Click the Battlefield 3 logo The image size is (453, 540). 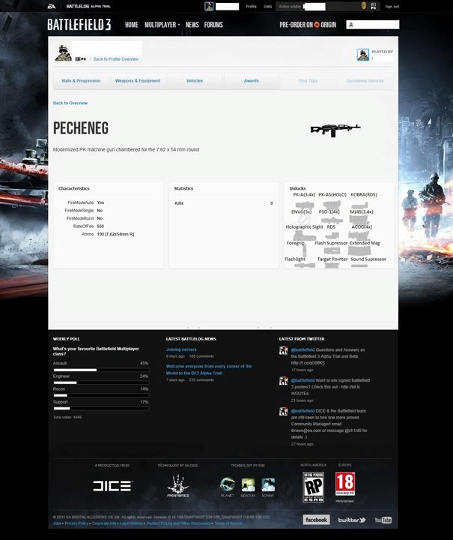[79, 25]
